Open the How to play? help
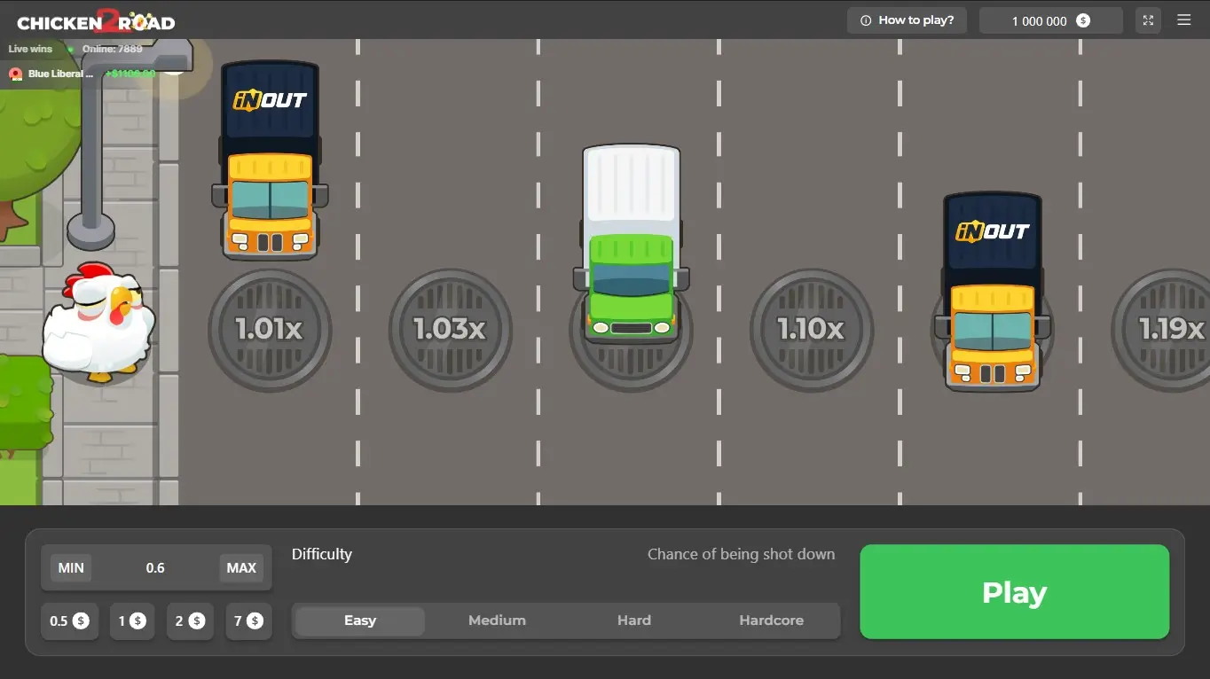This screenshot has height=679, width=1210. pyautogui.click(x=907, y=20)
